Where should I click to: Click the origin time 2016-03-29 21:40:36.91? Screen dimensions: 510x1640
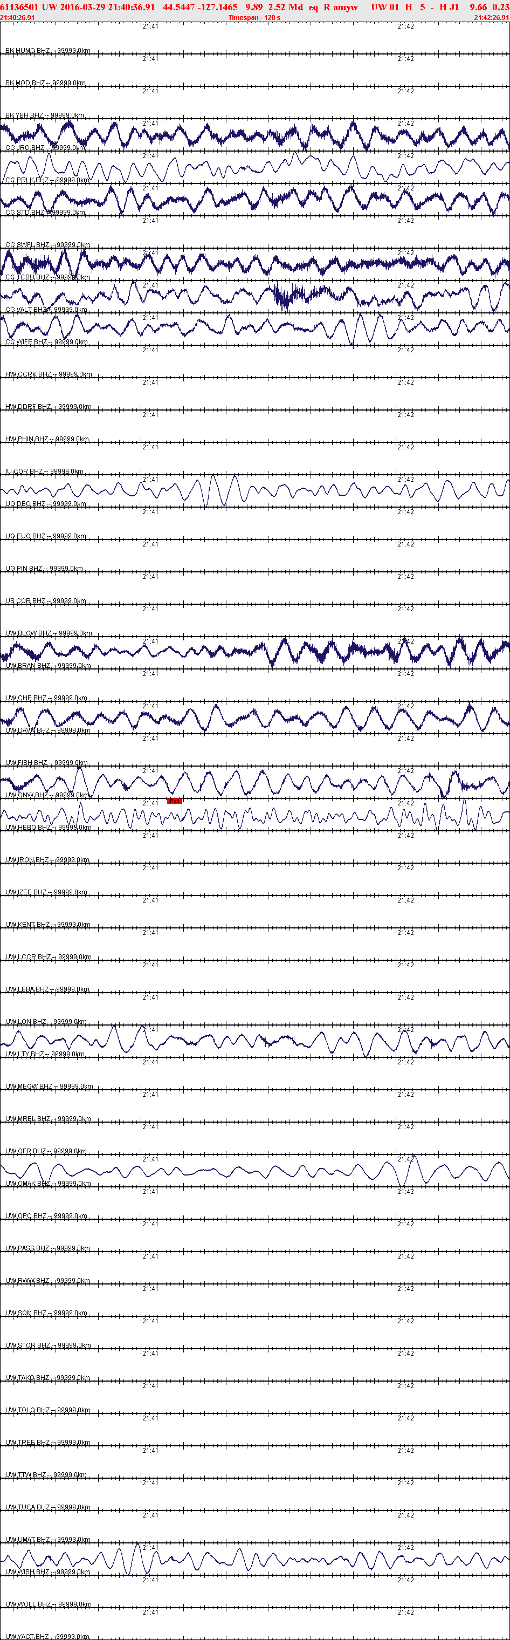click(106, 7)
